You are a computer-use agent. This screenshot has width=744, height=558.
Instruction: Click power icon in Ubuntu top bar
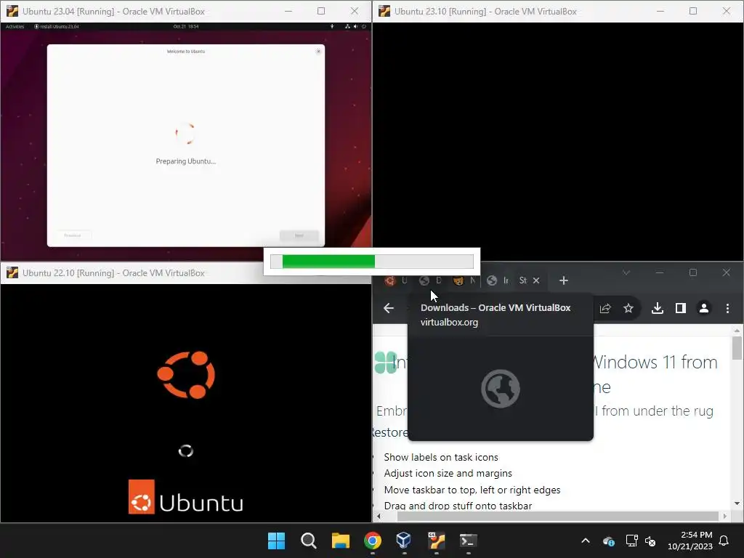point(364,27)
